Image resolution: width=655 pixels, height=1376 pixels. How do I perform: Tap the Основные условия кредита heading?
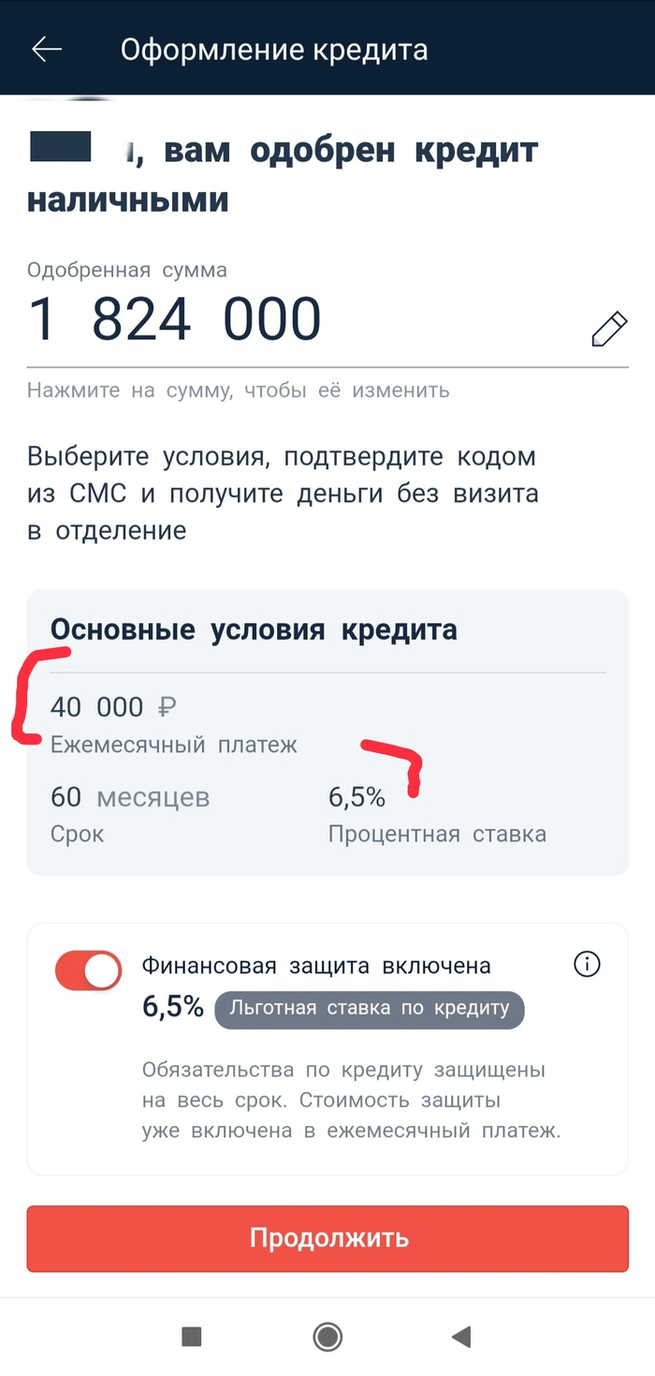(254, 629)
